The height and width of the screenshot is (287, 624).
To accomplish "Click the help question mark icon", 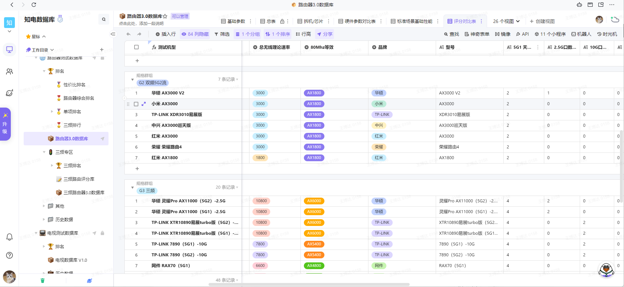I will (x=9, y=255).
